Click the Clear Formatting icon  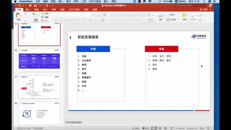pyautogui.click(x=105, y=14)
